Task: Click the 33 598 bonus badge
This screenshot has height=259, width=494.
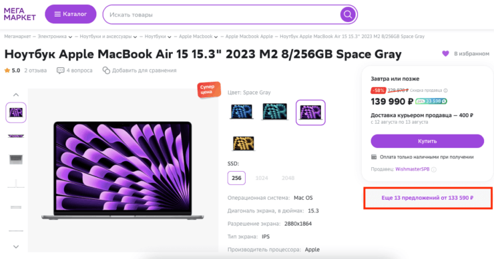Action: tap(431, 101)
